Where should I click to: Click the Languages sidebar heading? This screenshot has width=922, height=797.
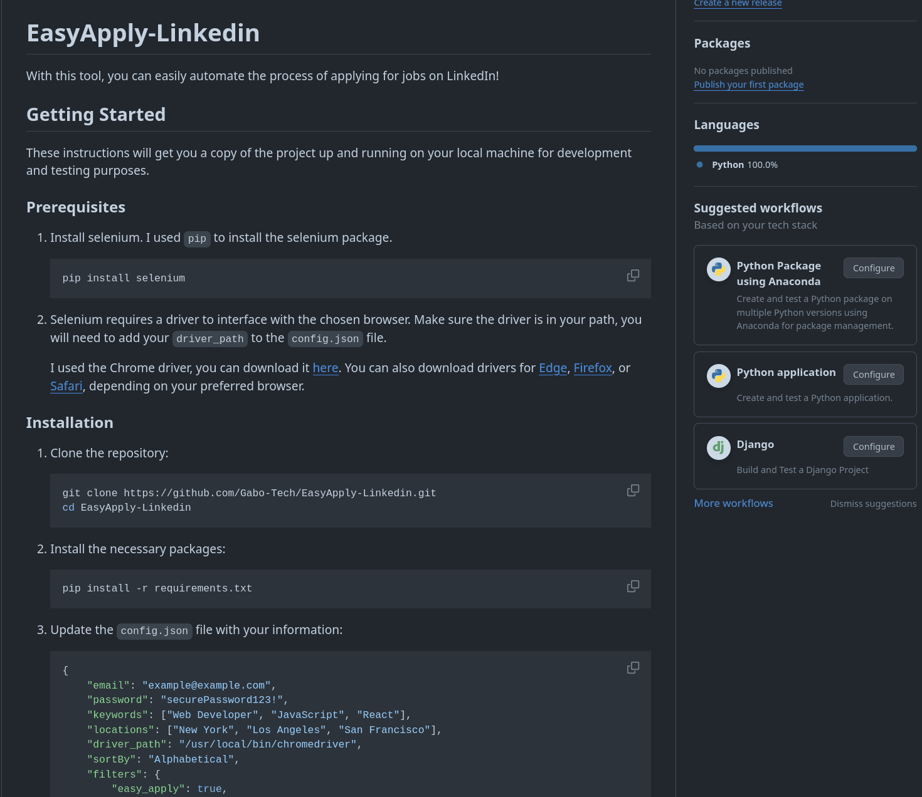pos(726,125)
